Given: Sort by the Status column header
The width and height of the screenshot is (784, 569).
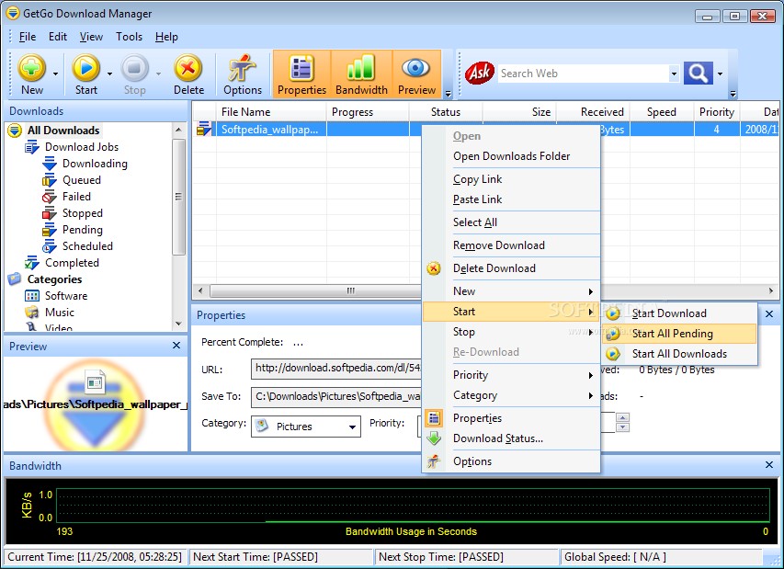Looking at the screenshot, I should pos(446,112).
